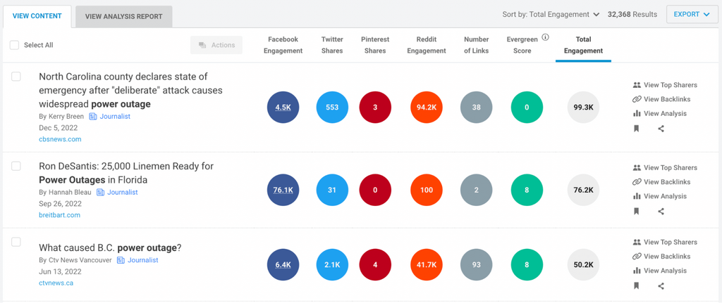Open cbsnews.com source link
The height and width of the screenshot is (303, 722).
coord(60,139)
